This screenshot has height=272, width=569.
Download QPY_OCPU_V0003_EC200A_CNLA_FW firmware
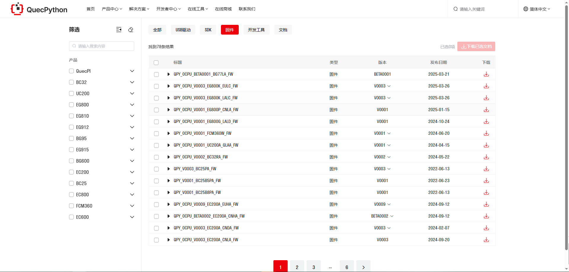(x=486, y=240)
